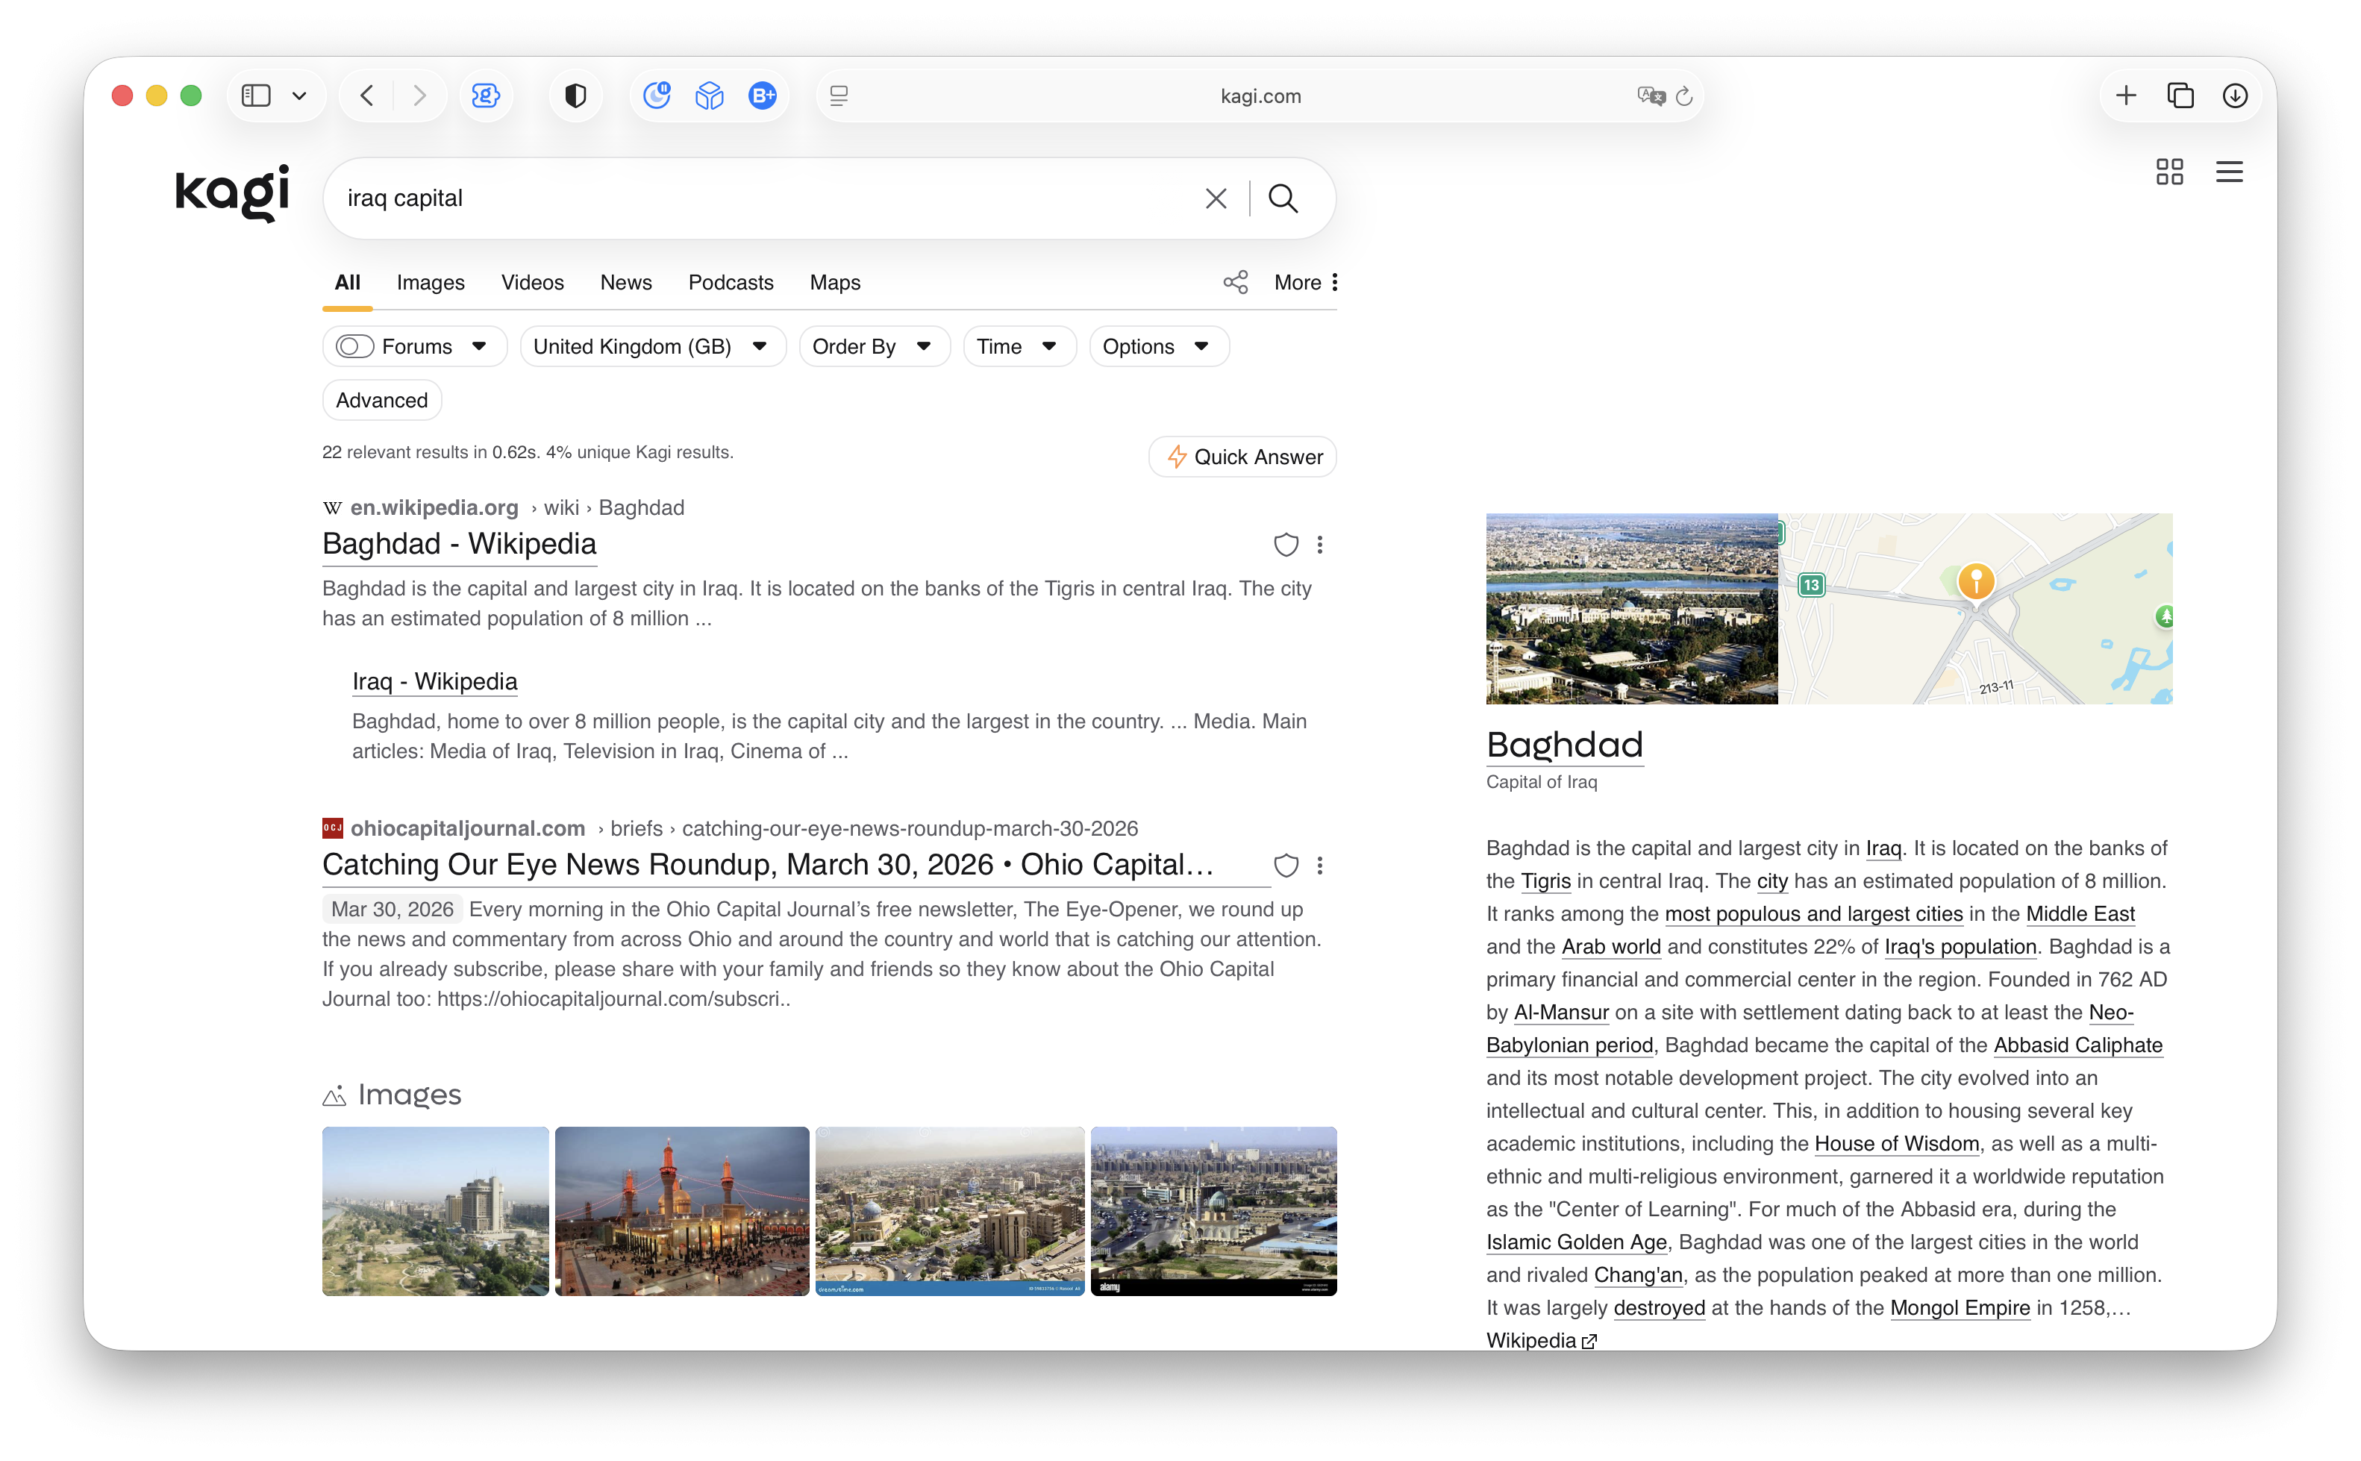Open the Catching Our Eye News Roundup result
This screenshot has width=2361, height=1461.
(x=768, y=865)
